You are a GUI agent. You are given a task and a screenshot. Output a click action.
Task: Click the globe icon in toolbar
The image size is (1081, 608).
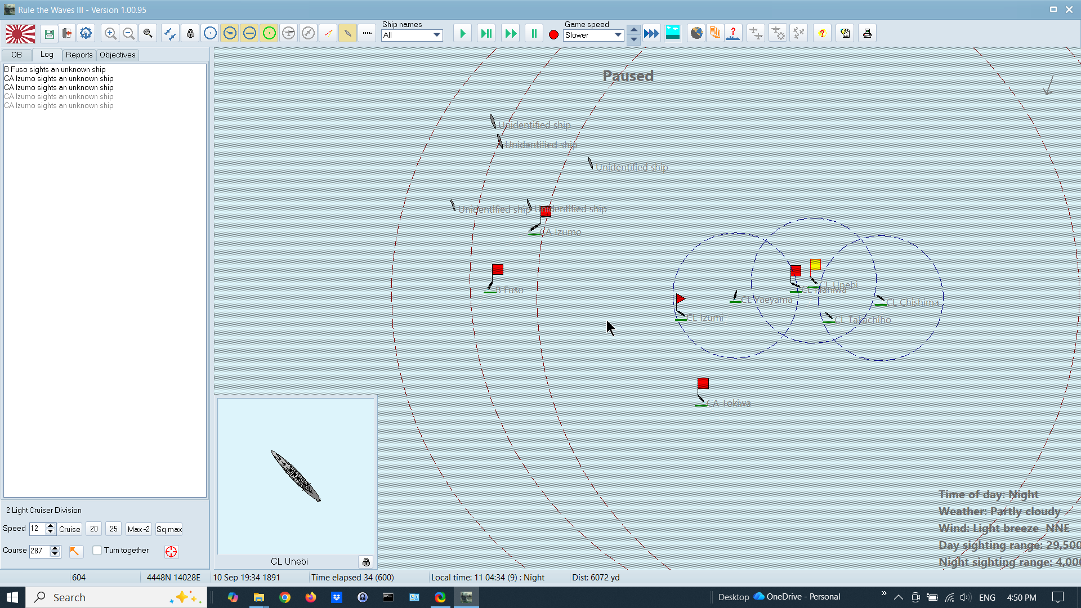coord(696,33)
